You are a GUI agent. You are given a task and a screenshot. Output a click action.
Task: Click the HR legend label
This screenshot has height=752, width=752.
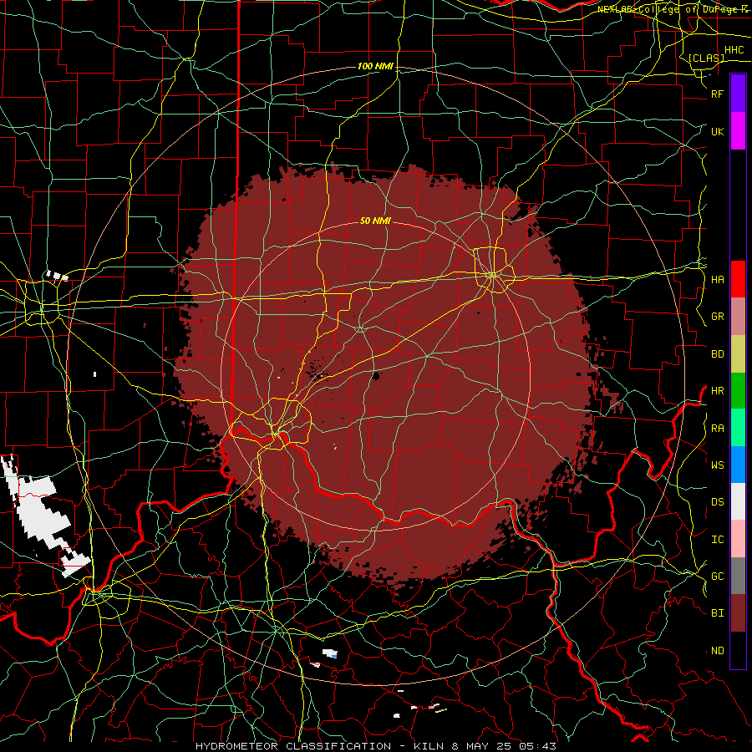tap(717, 391)
